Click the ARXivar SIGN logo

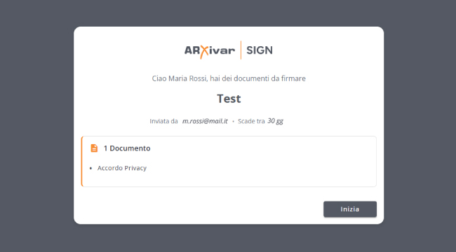click(229, 50)
